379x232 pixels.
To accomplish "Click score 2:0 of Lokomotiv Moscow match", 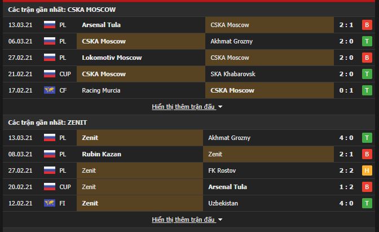I will pyautogui.click(x=346, y=58).
